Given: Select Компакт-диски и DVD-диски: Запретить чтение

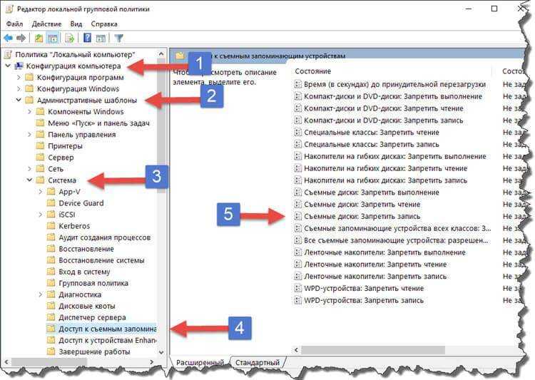Looking at the screenshot, I should tap(384, 108).
